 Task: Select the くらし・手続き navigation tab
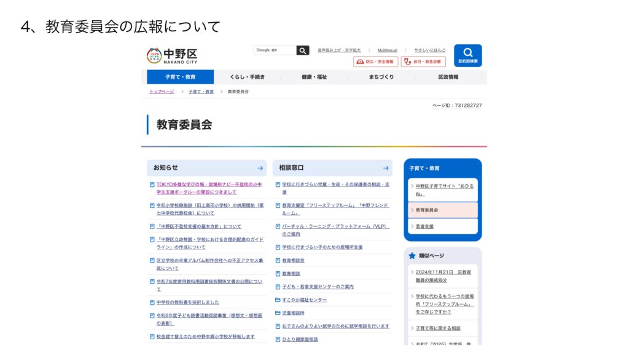pos(247,77)
